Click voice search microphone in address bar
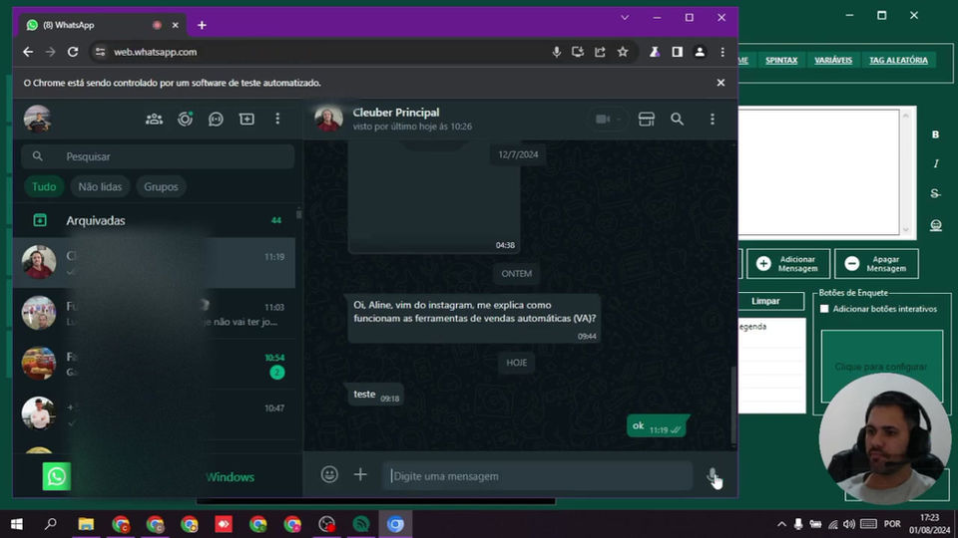Screen dimensions: 958x538 point(556,52)
